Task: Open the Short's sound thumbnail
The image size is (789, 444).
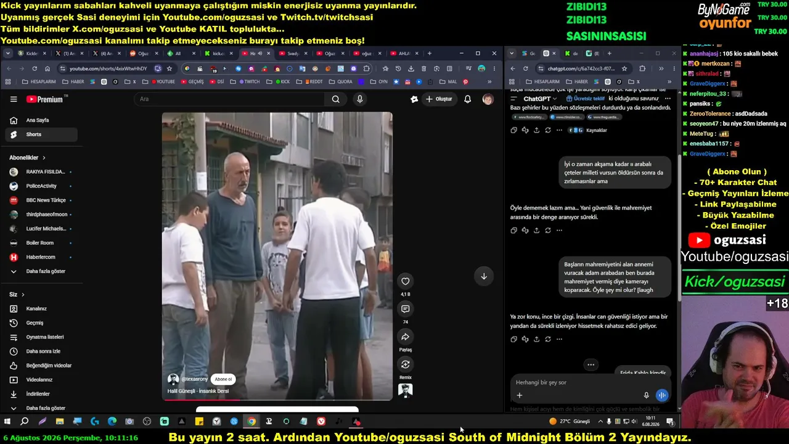Action: [x=405, y=390]
